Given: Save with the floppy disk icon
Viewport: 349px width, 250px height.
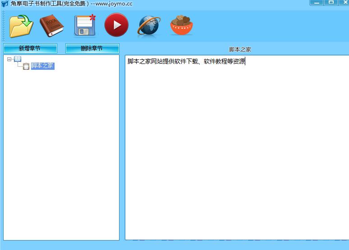Looking at the screenshot, I should [x=85, y=25].
